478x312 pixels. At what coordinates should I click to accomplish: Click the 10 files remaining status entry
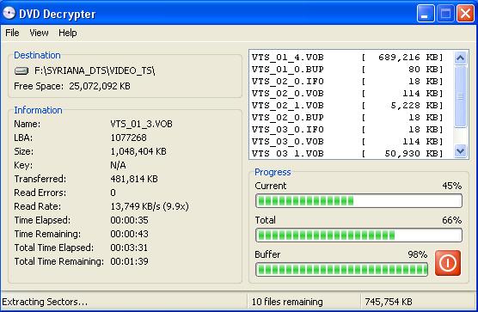click(287, 302)
